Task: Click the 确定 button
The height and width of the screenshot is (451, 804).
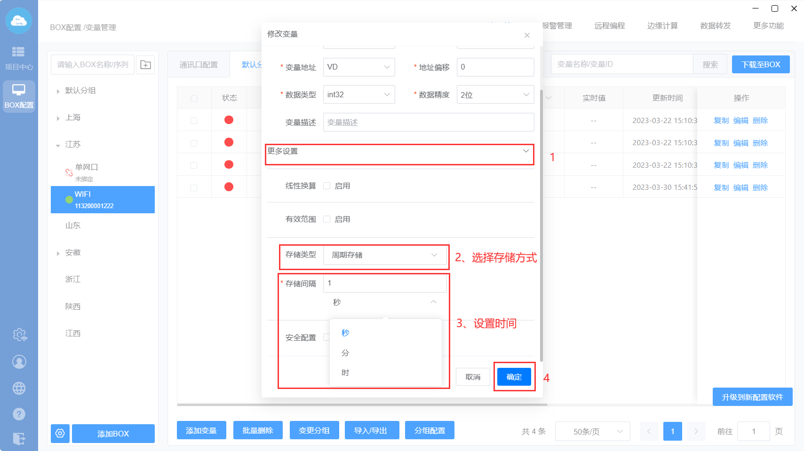Action: (514, 377)
